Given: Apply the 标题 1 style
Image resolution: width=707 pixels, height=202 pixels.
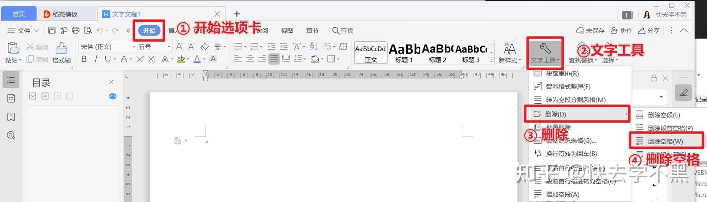Looking at the screenshot, I should (x=404, y=53).
